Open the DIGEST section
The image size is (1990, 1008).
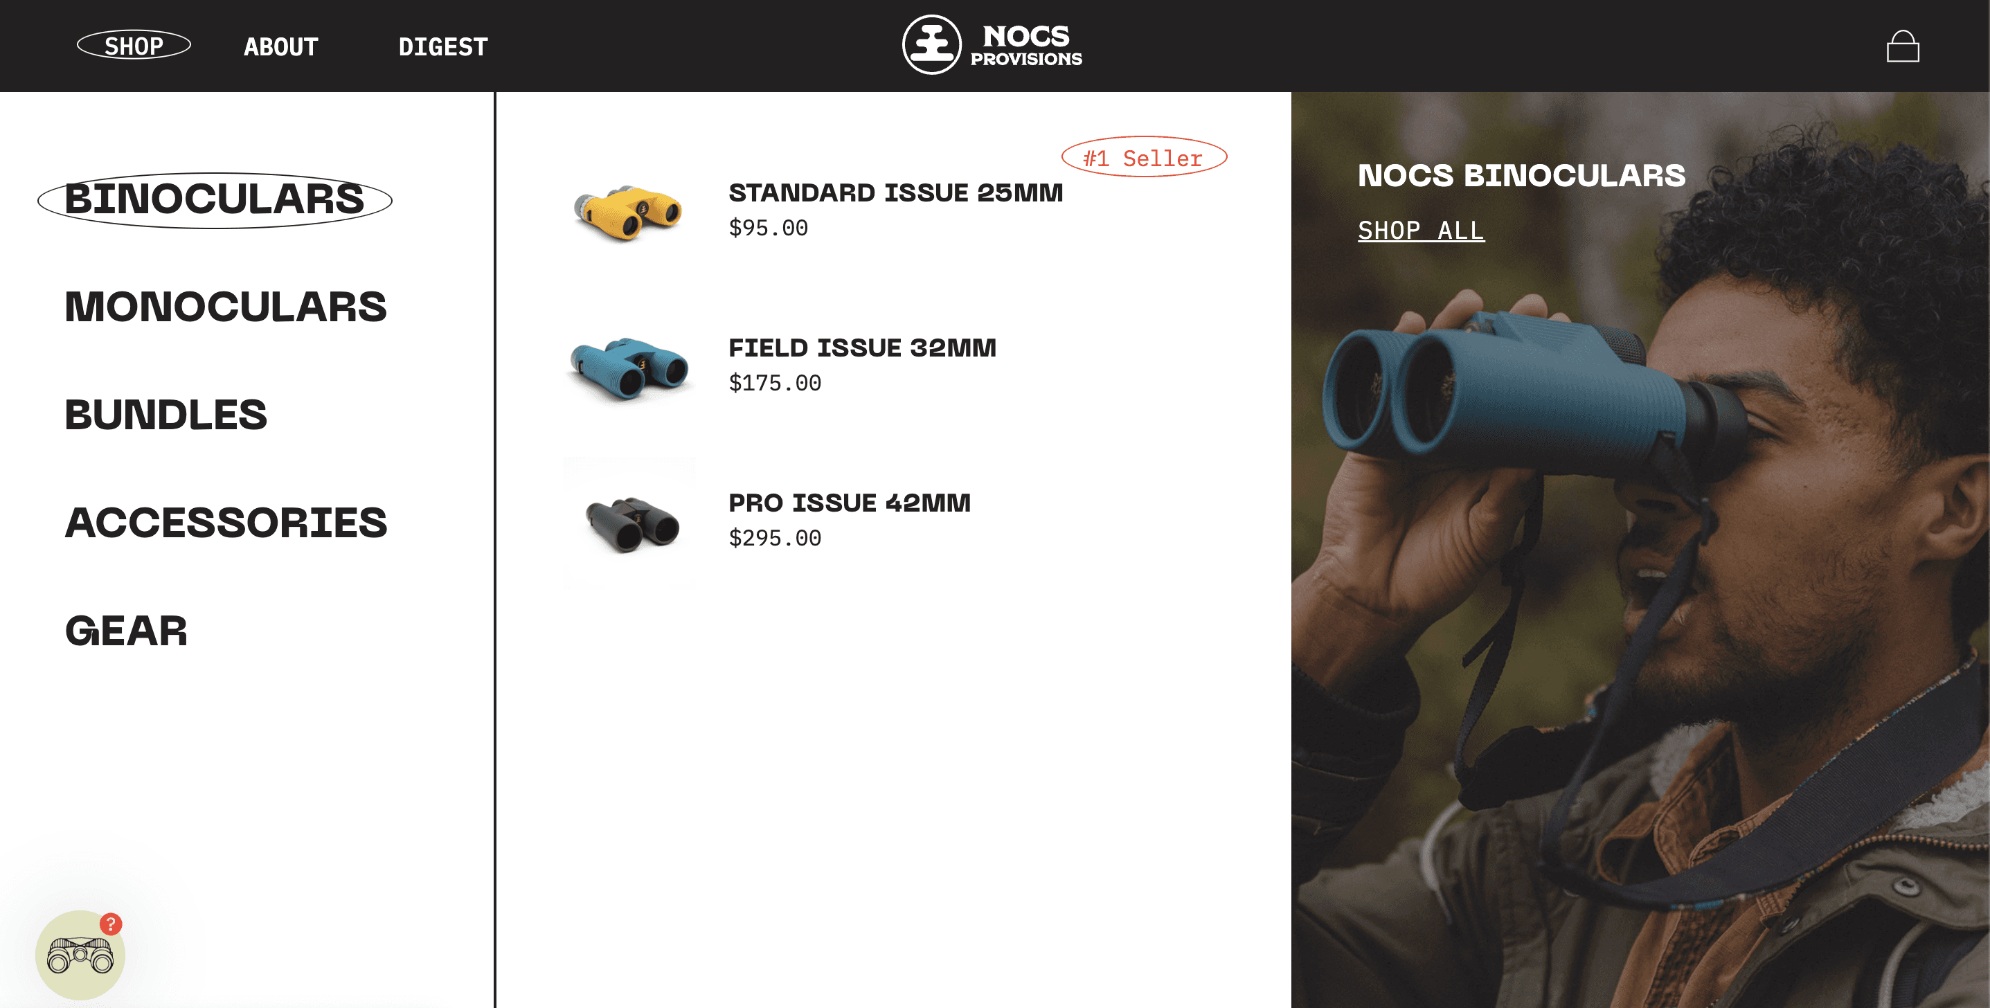point(442,46)
